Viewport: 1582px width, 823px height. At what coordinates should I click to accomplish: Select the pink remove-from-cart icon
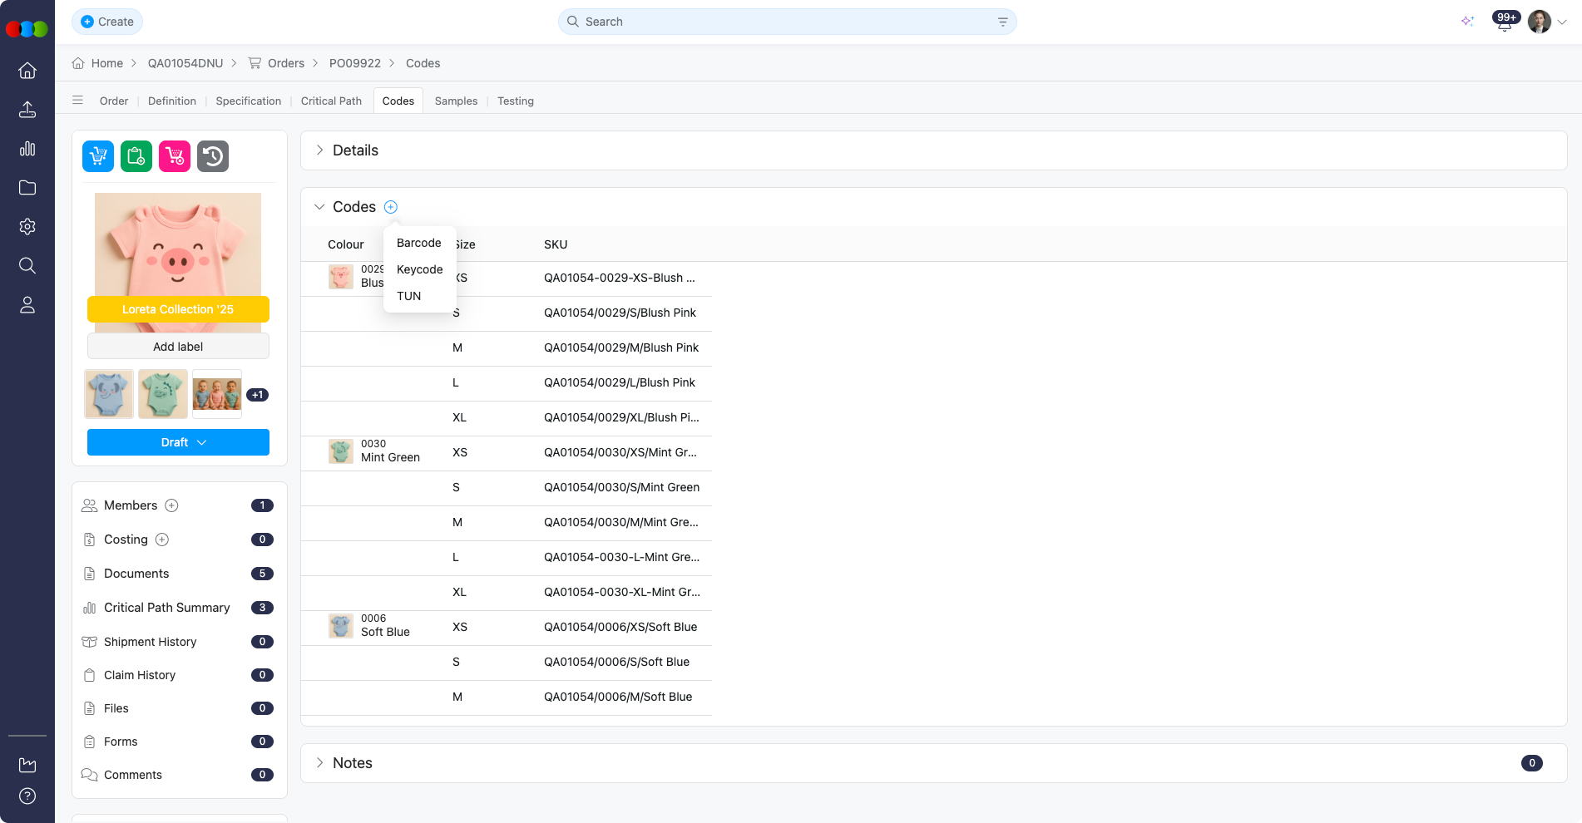[x=174, y=155]
